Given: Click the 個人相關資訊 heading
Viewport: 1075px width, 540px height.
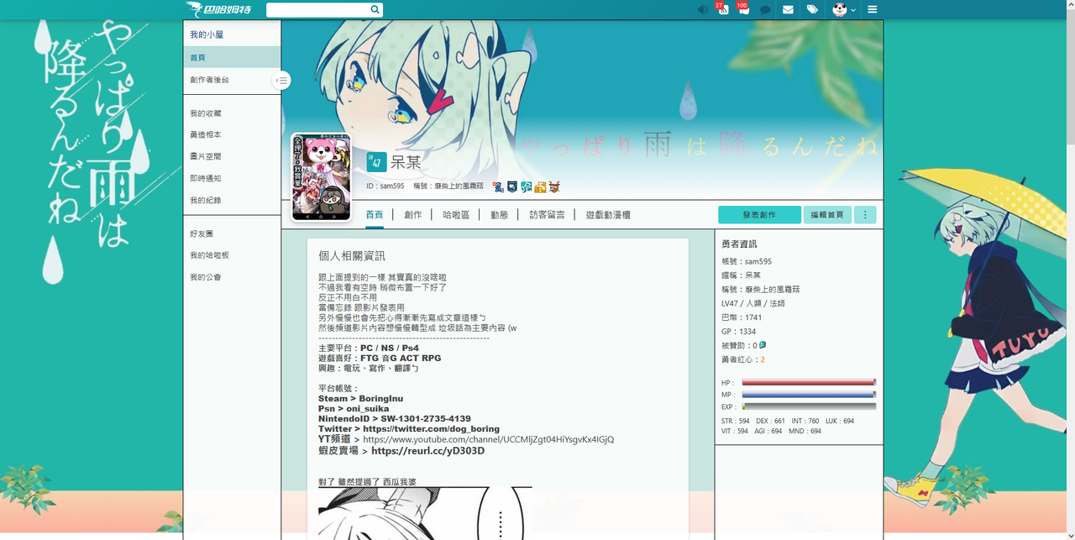Looking at the screenshot, I should 352,255.
